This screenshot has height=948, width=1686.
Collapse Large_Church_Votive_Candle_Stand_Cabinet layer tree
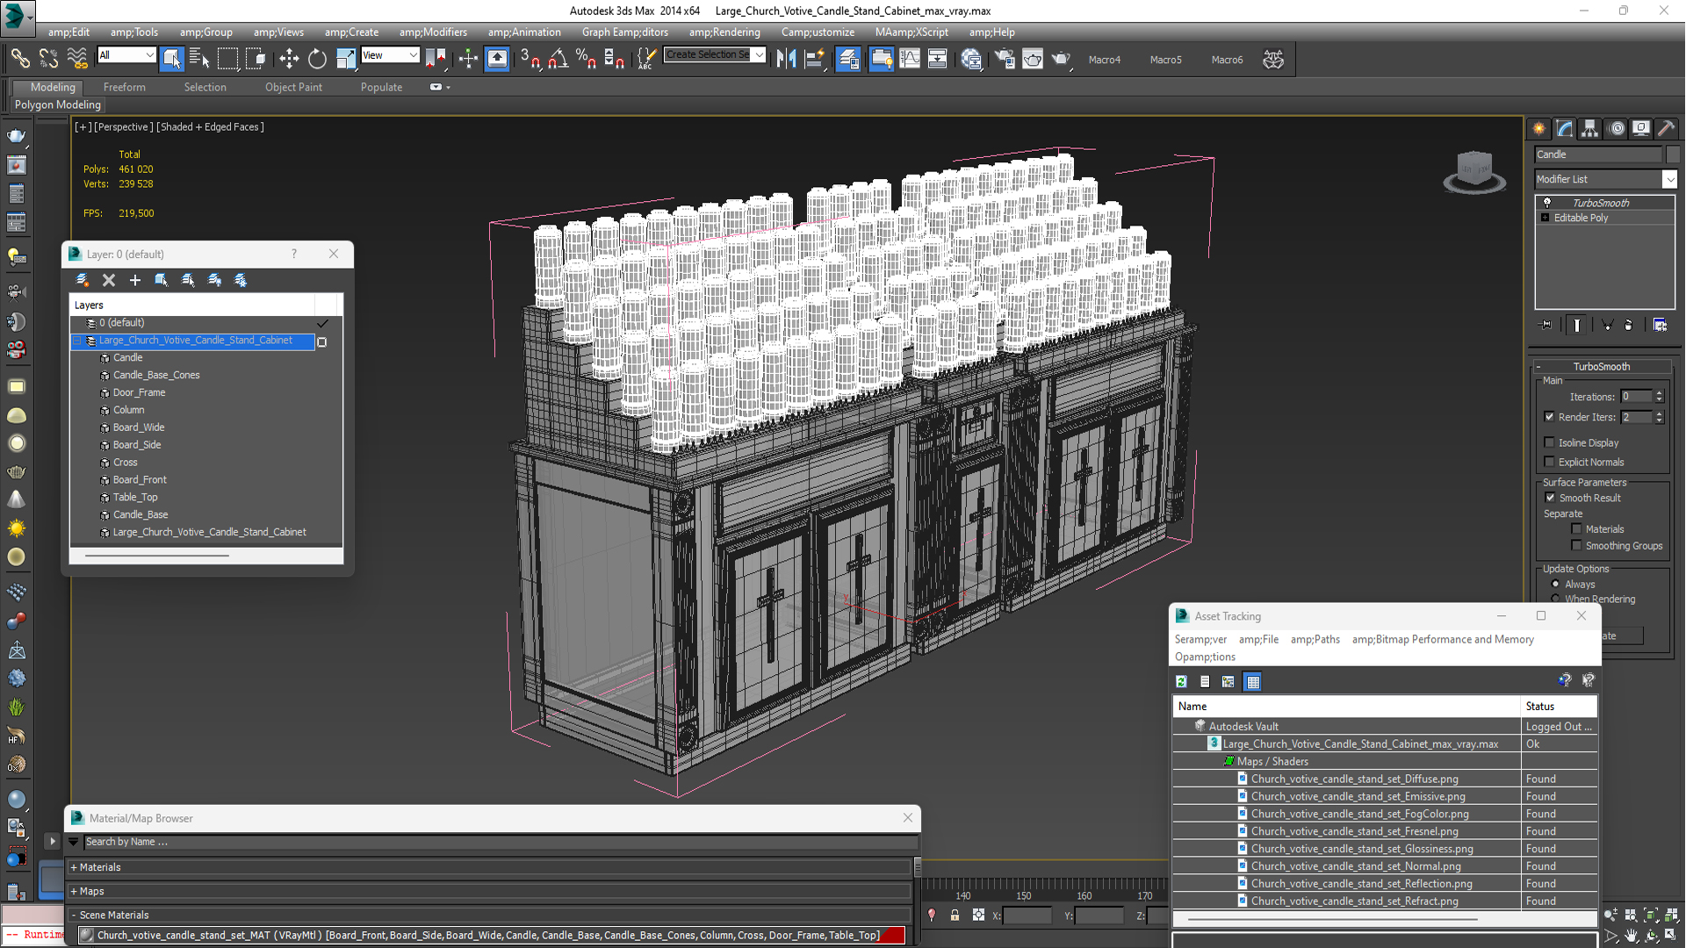pyautogui.click(x=77, y=341)
